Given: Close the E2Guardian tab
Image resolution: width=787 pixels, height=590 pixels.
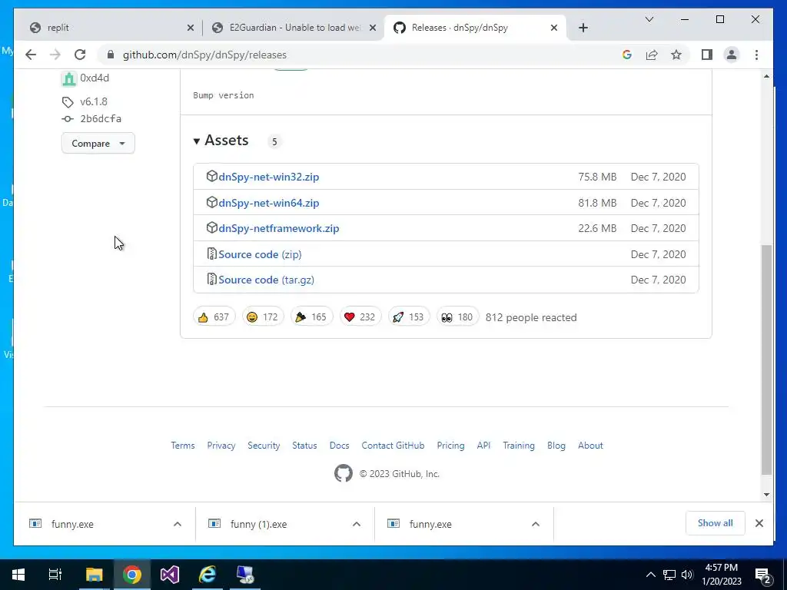Looking at the screenshot, I should point(373,28).
